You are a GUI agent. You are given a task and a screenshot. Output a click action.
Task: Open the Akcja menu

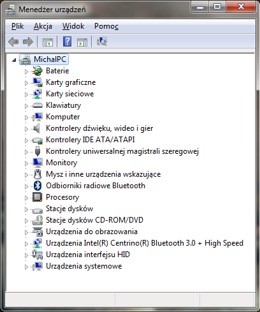pyautogui.click(x=43, y=26)
